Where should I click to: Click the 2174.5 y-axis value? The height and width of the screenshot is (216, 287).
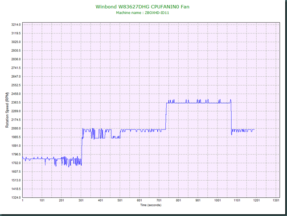[16, 120]
